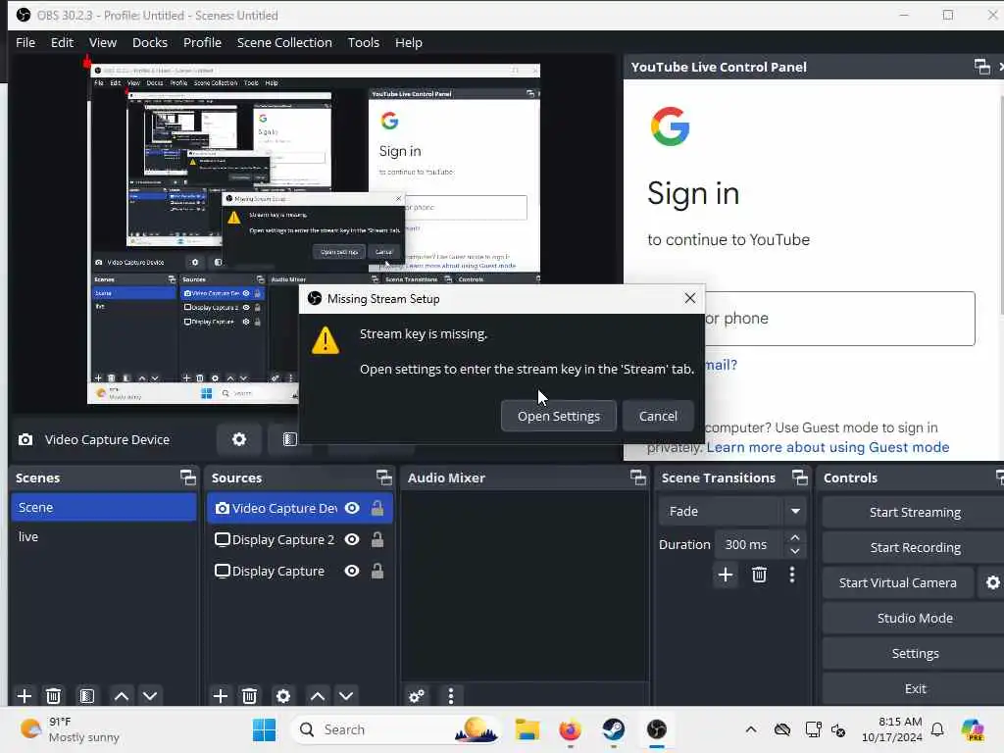Remove selected source with trash icon

[x=250, y=696]
